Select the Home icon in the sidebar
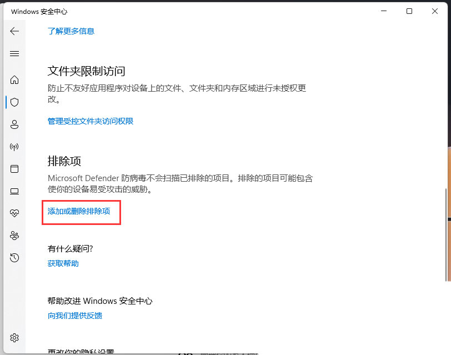Screen dimensions: 451x355 click(14, 80)
